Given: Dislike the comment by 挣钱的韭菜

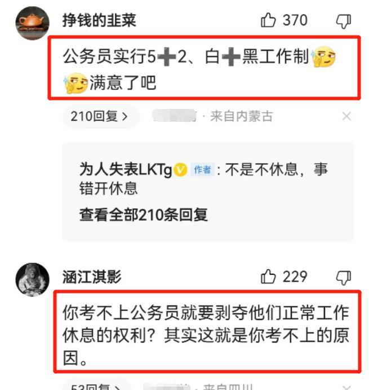Looking at the screenshot, I should pos(344,21).
